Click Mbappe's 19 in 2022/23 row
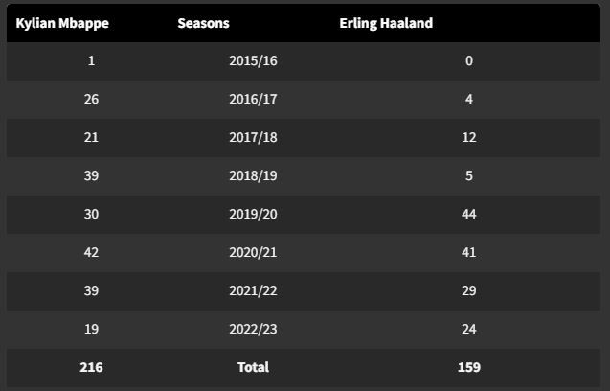This screenshot has width=610, height=391. coord(91,329)
